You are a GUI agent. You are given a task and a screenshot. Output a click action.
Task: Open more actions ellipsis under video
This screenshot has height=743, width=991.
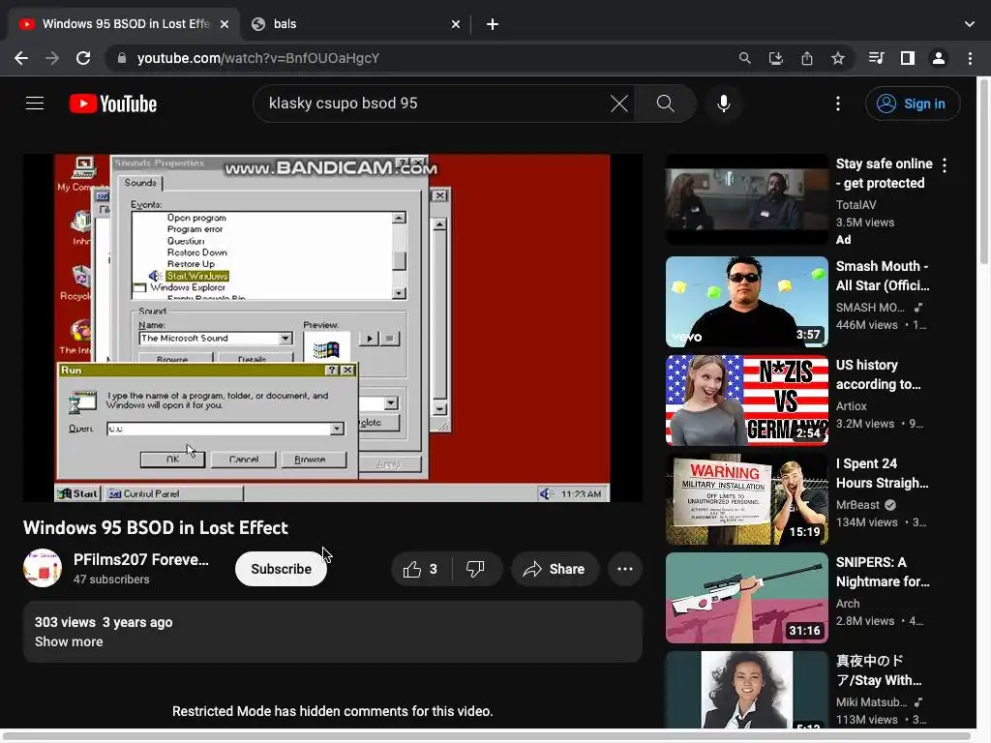625,569
